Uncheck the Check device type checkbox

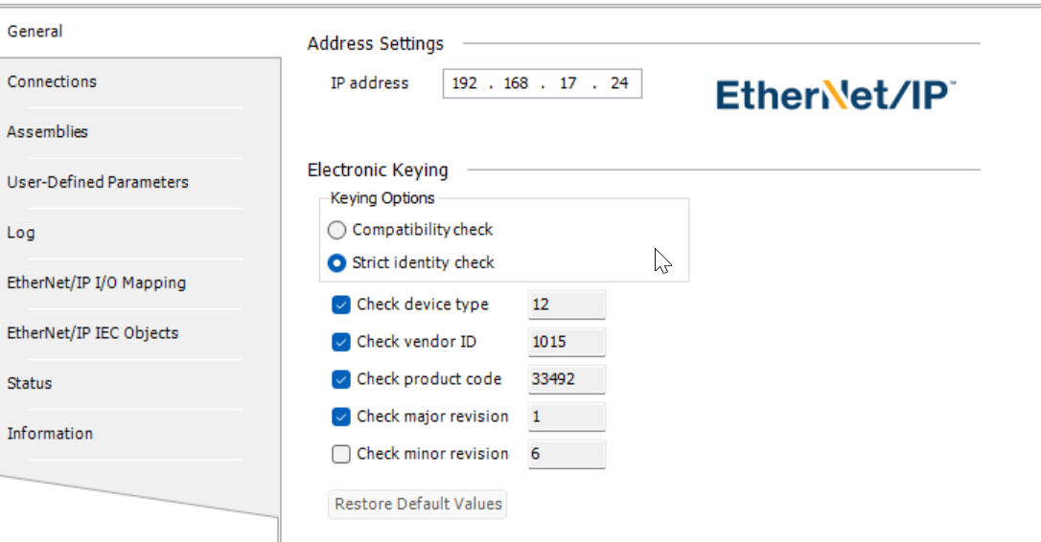pyautogui.click(x=341, y=305)
